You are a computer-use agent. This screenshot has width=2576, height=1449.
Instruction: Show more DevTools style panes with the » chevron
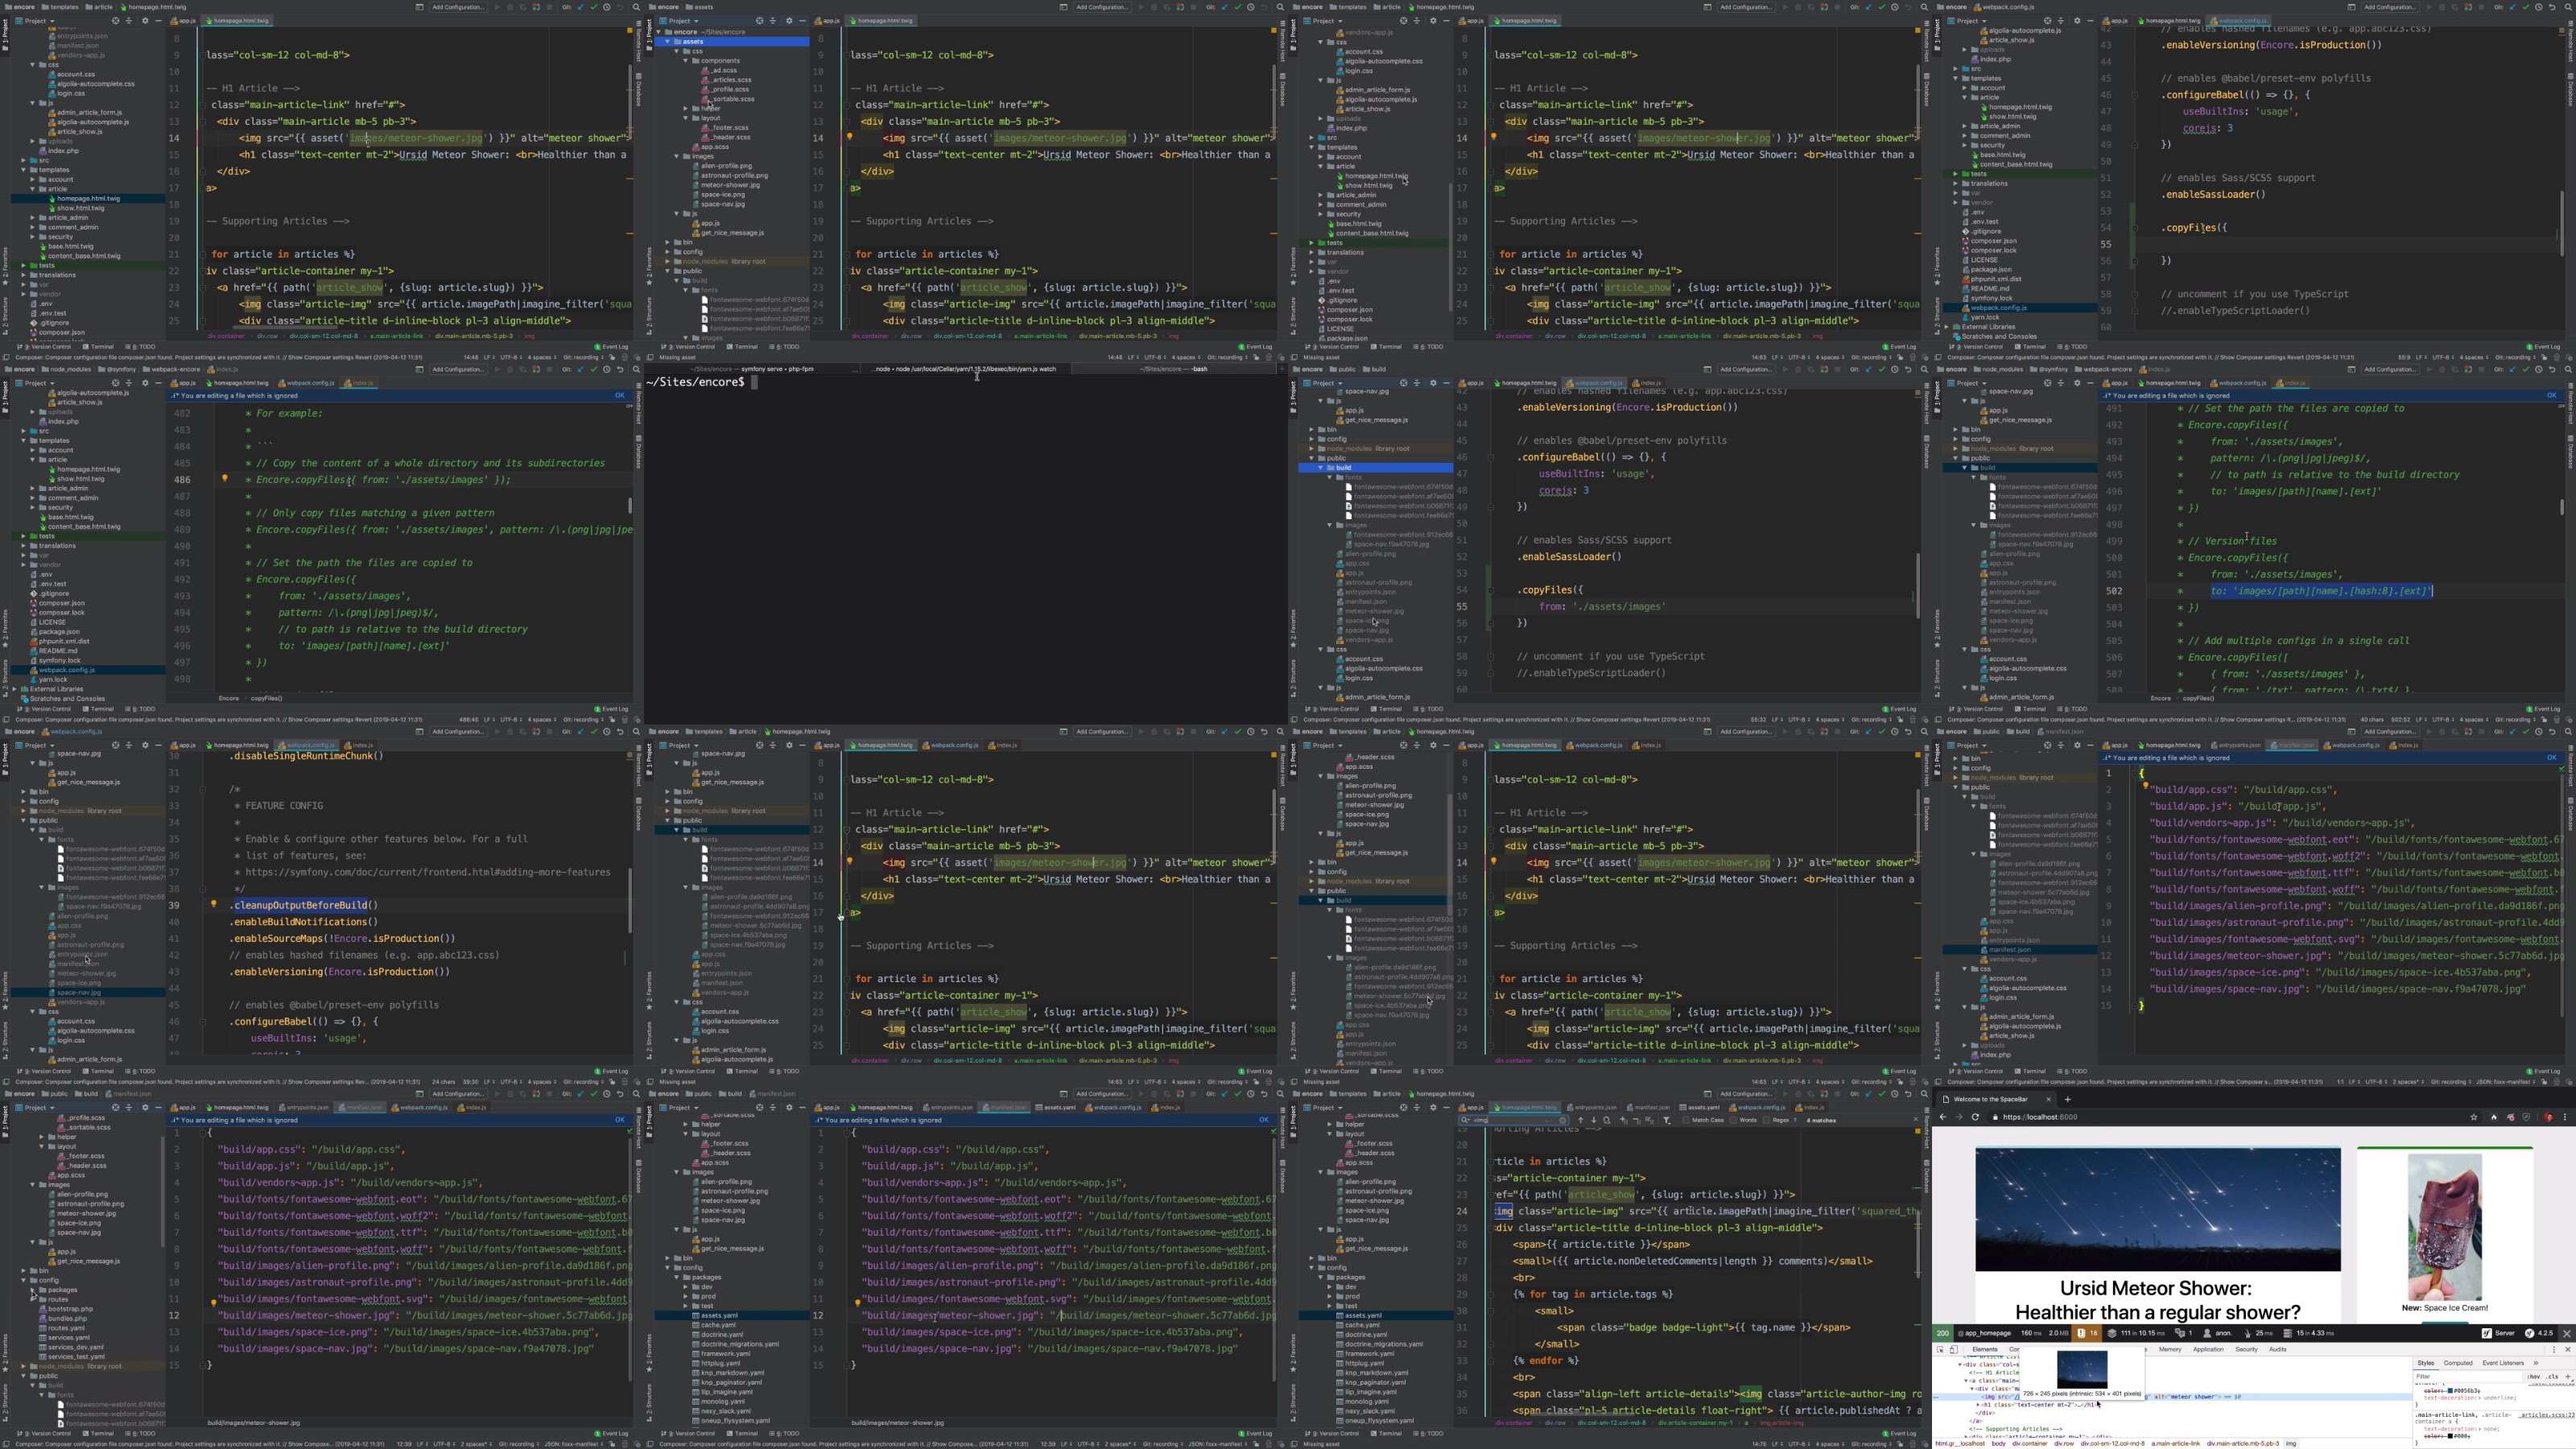[2535, 1363]
